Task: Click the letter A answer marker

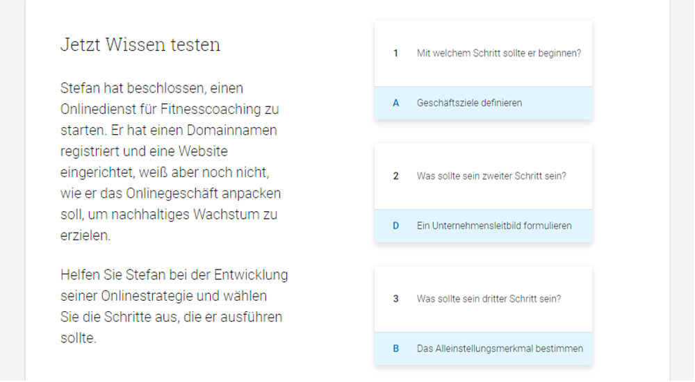Action: [x=396, y=103]
